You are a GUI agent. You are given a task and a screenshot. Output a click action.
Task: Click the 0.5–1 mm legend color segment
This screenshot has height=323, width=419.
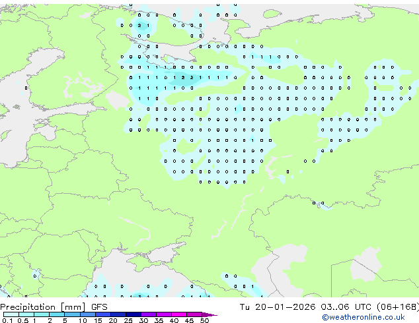(x=26, y=314)
